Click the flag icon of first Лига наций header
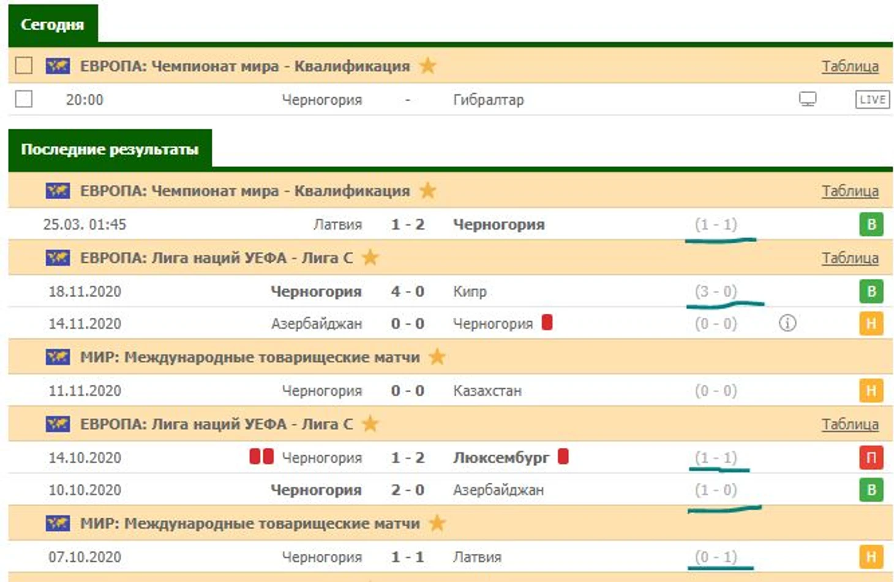Viewport: 894px width, 582px height. pos(58,257)
